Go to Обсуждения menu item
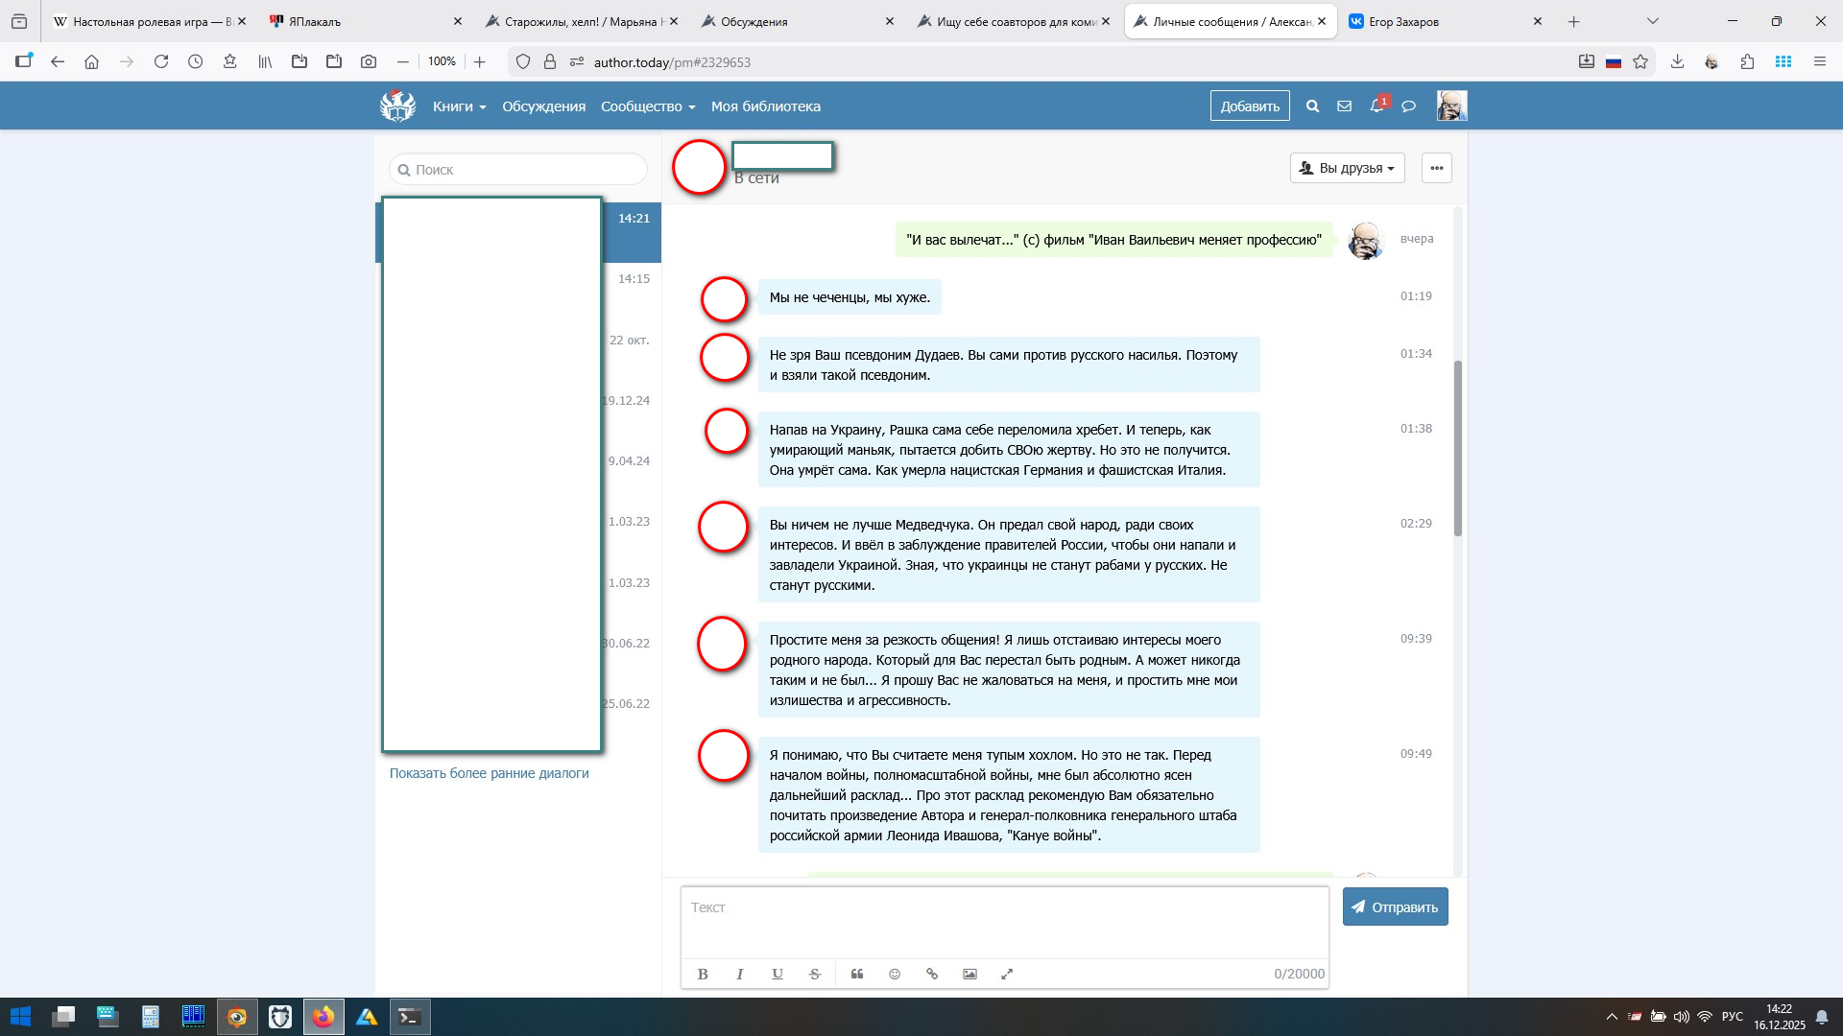Image resolution: width=1843 pixels, height=1036 pixels. coord(543,106)
